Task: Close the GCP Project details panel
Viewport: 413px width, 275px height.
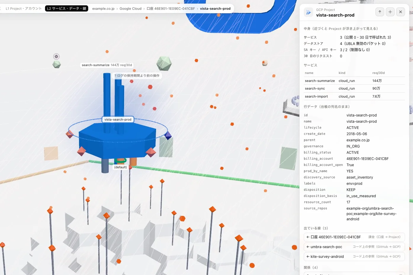Action: coord(401,12)
